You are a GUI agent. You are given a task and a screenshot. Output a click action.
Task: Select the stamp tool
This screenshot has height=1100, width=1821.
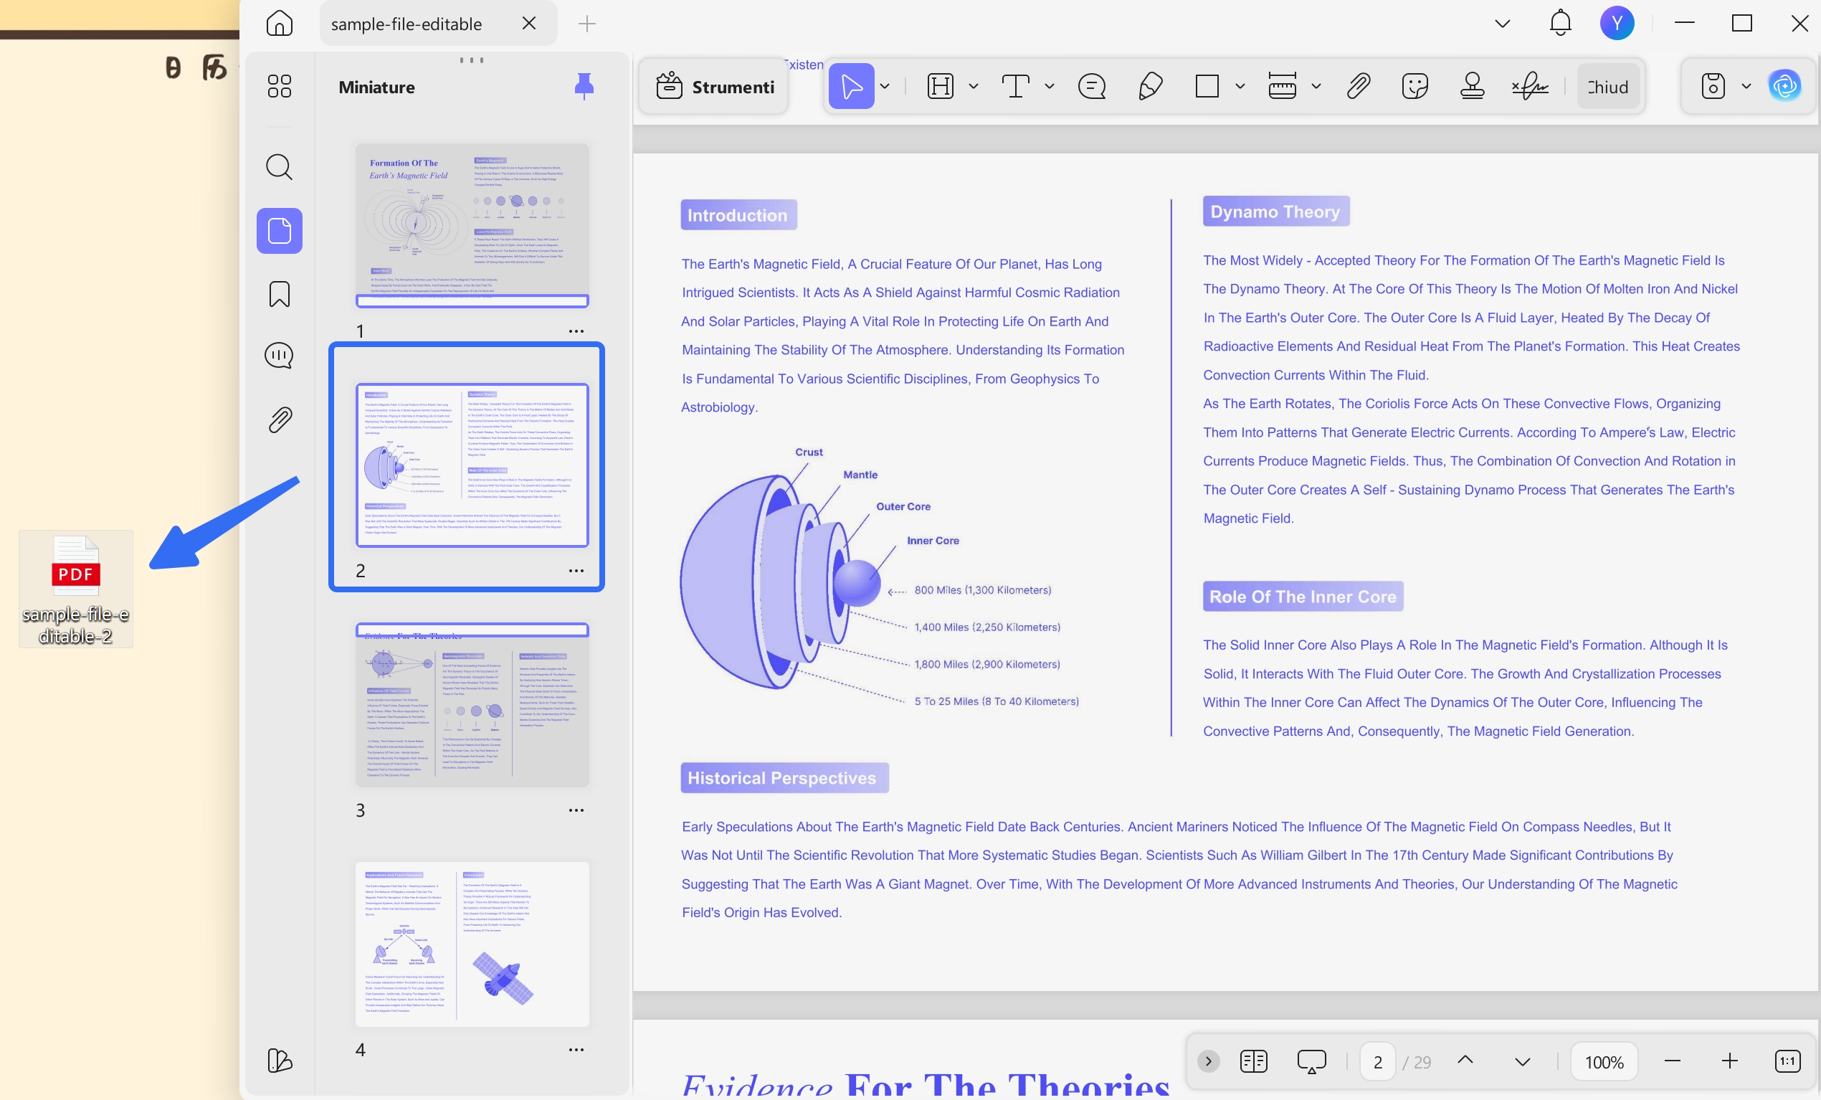pyautogui.click(x=1472, y=87)
